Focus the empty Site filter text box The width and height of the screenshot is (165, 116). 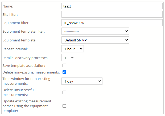[112, 14]
